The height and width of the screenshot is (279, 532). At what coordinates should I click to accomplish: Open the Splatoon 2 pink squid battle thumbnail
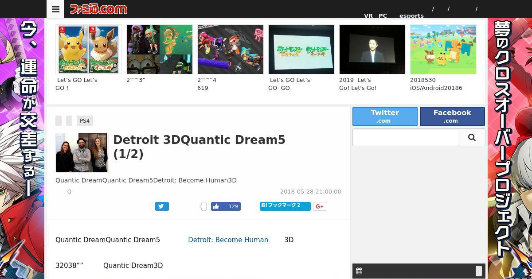[231, 49]
